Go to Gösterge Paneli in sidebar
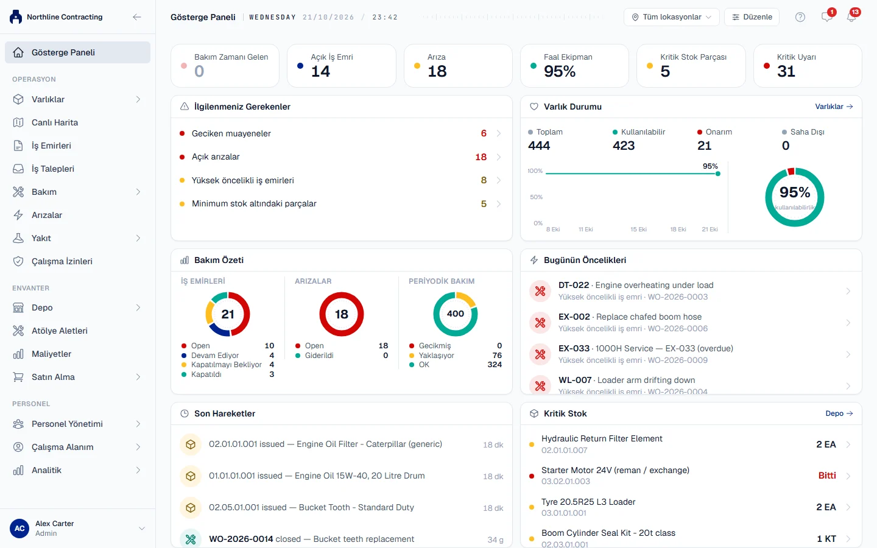This screenshot has width=877, height=548. [x=77, y=52]
